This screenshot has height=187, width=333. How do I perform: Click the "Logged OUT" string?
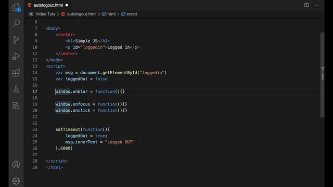[120, 142]
